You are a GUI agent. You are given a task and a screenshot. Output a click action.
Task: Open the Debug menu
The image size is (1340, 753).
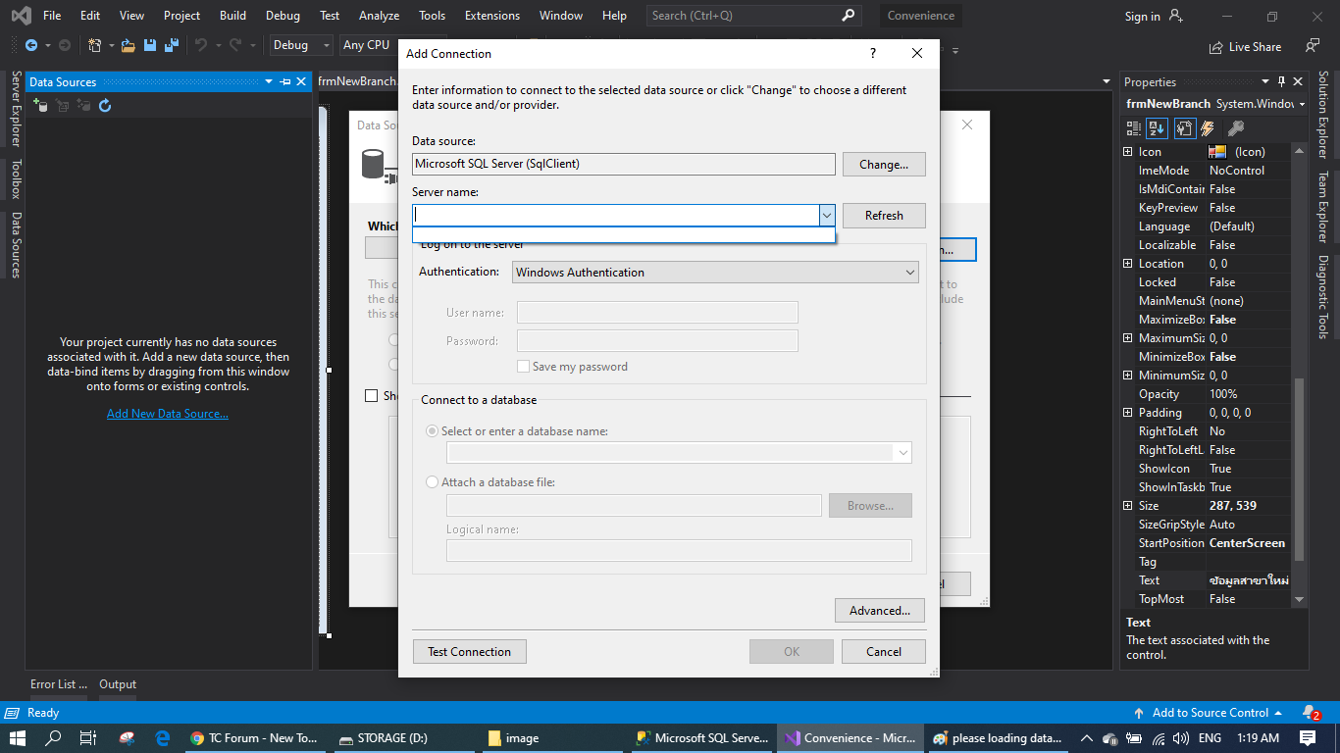(283, 16)
